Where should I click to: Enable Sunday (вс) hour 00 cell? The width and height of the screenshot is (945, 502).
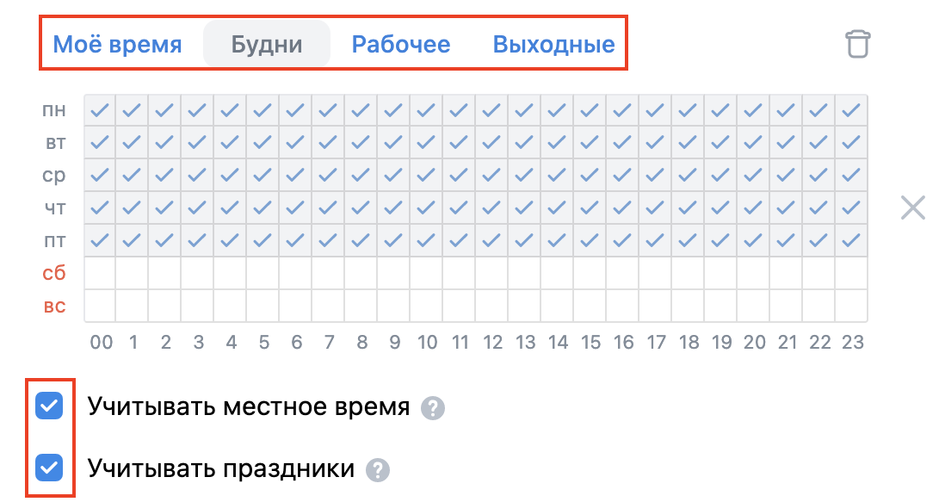point(100,306)
